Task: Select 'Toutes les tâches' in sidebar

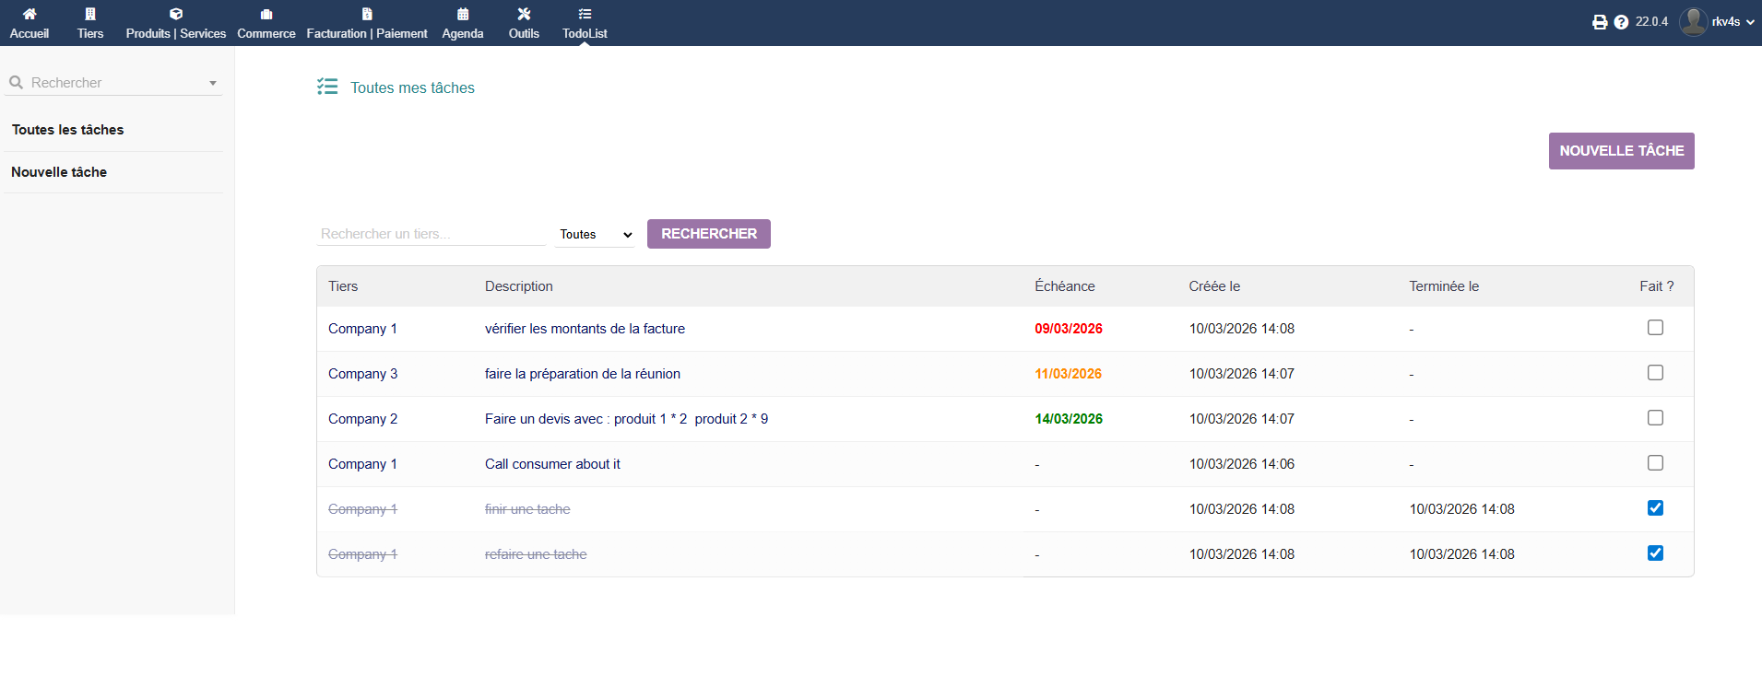Action: 68,130
